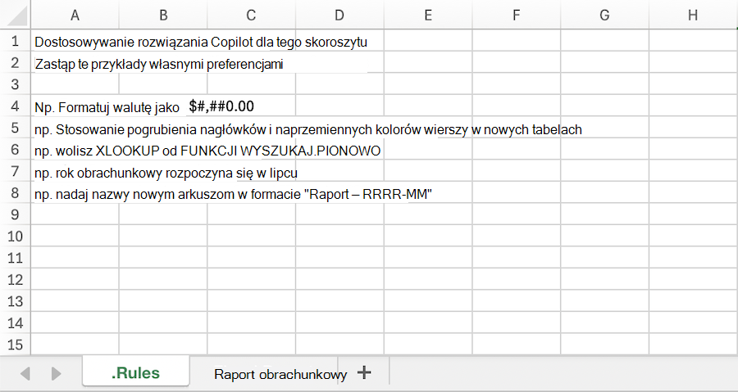Select cell 'np. rok obrachunkowy rozpoczyna się w lipcu'
Viewport: 738px width, 392px height.
click(x=166, y=173)
